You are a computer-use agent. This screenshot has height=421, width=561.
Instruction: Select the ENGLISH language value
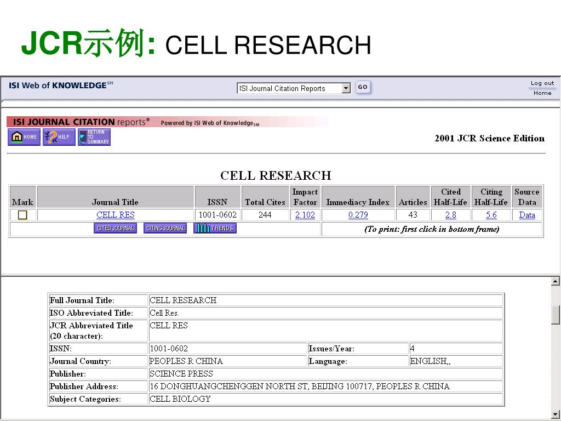point(430,361)
